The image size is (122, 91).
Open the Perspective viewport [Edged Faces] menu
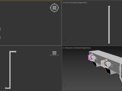pyautogui.click(x=86, y=48)
